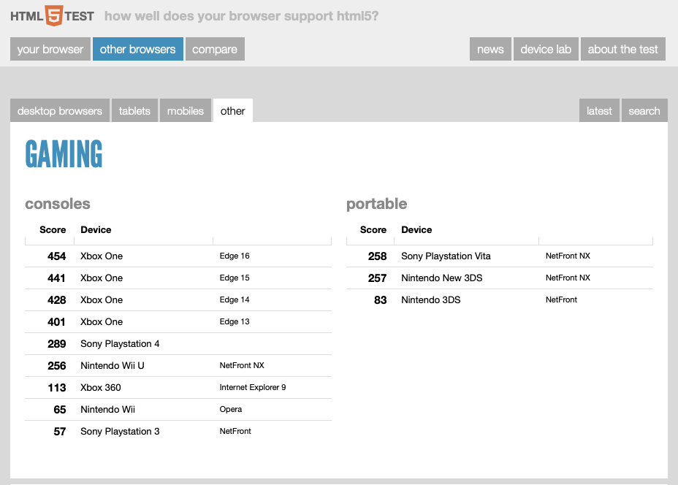Click the score 289 cell
Screen dimensions: 678x485
(x=57, y=344)
